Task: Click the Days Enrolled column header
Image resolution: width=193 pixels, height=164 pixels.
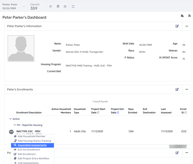Action: (x=133, y=111)
